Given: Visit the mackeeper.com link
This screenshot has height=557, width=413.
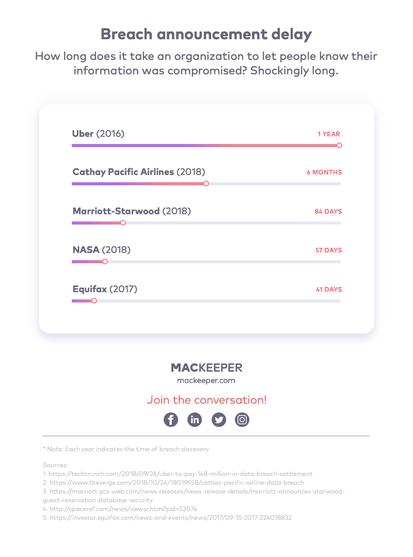Looking at the screenshot, I should [x=206, y=380].
